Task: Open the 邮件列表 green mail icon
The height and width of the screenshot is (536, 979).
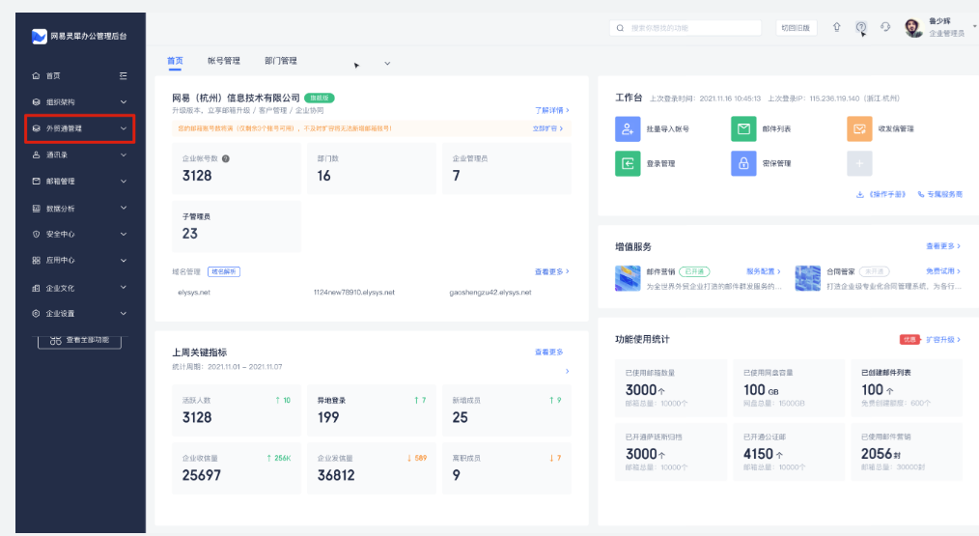Action: coord(743,128)
